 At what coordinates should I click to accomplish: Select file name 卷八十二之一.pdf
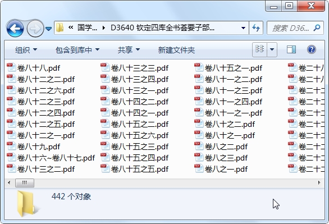pyautogui.click(x=46, y=135)
